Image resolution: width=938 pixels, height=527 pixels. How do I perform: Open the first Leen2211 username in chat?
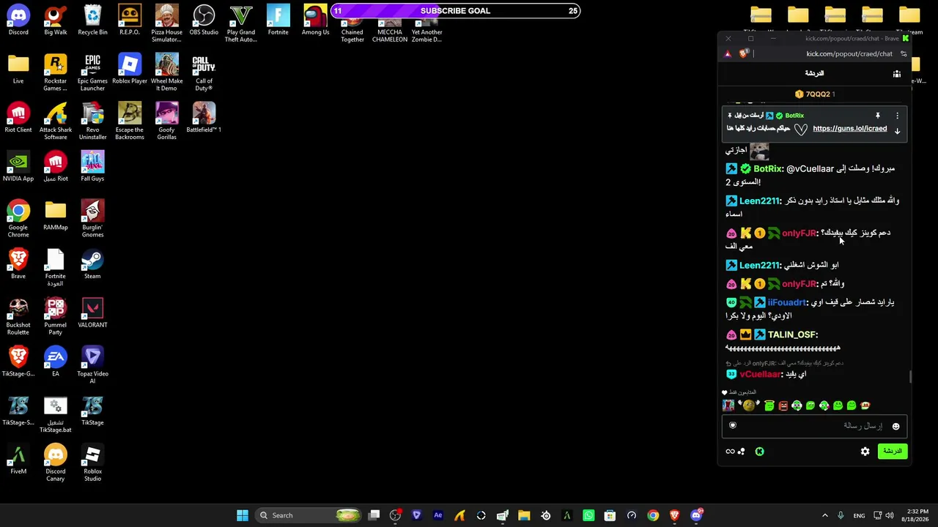759,201
